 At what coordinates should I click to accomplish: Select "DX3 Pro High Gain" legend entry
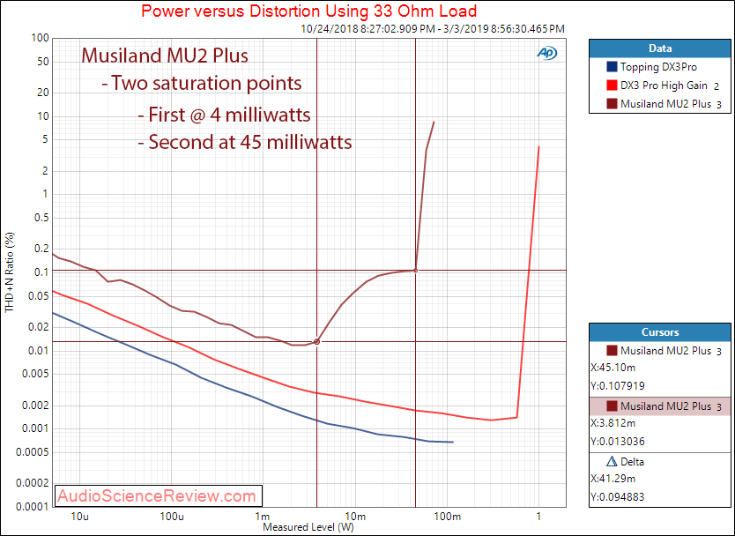tap(664, 86)
